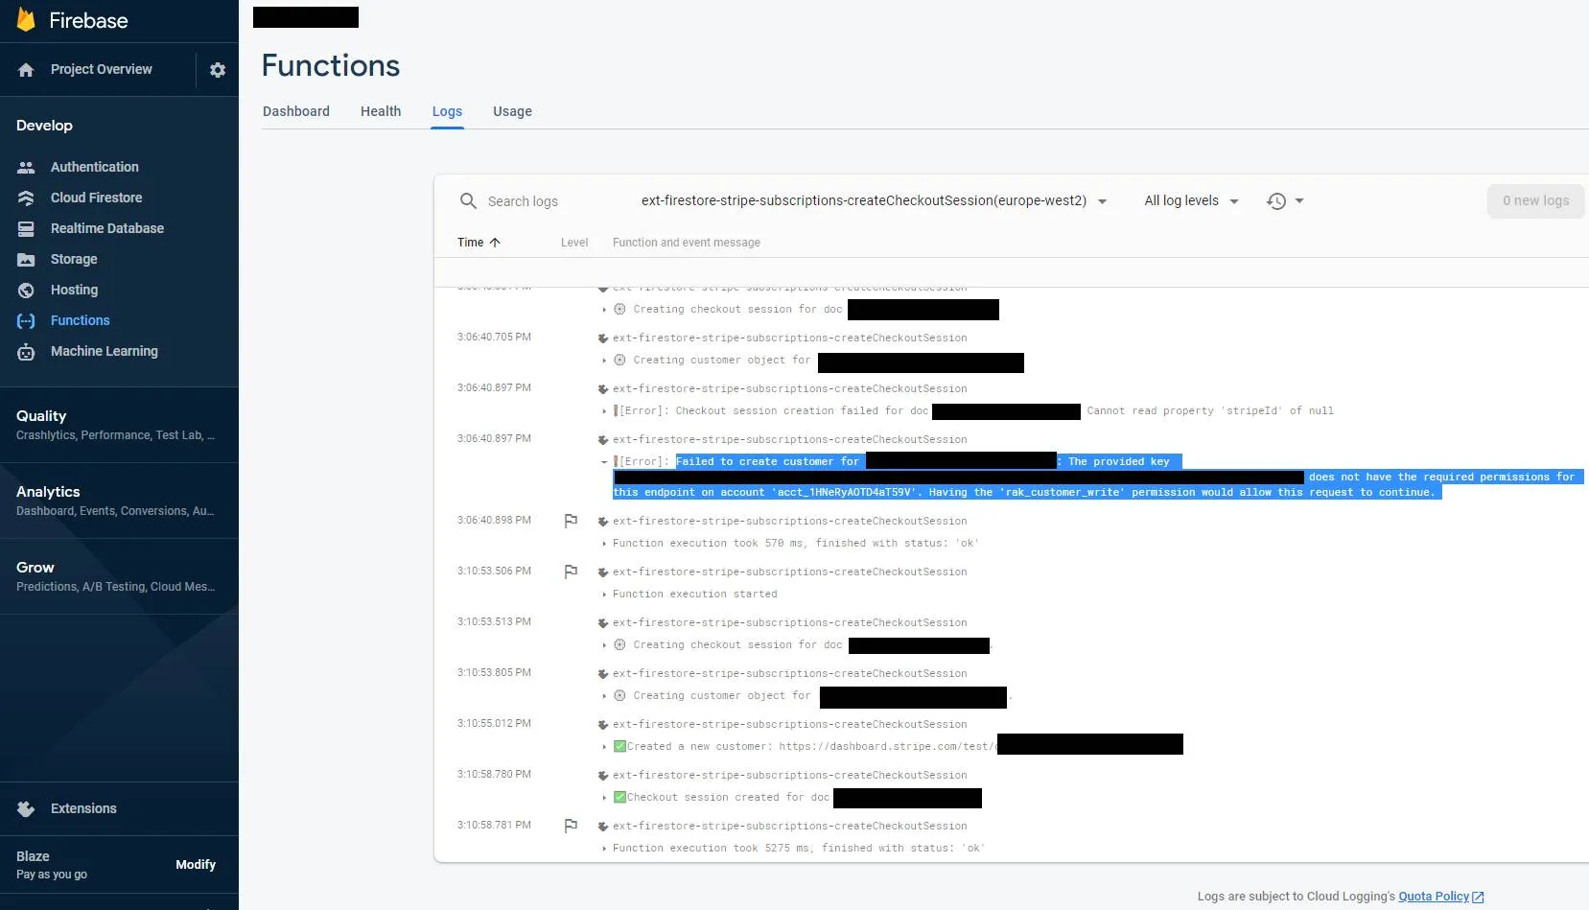
Task: Open the time-range dropdown arrow beside history icon
Action: pos(1299,200)
